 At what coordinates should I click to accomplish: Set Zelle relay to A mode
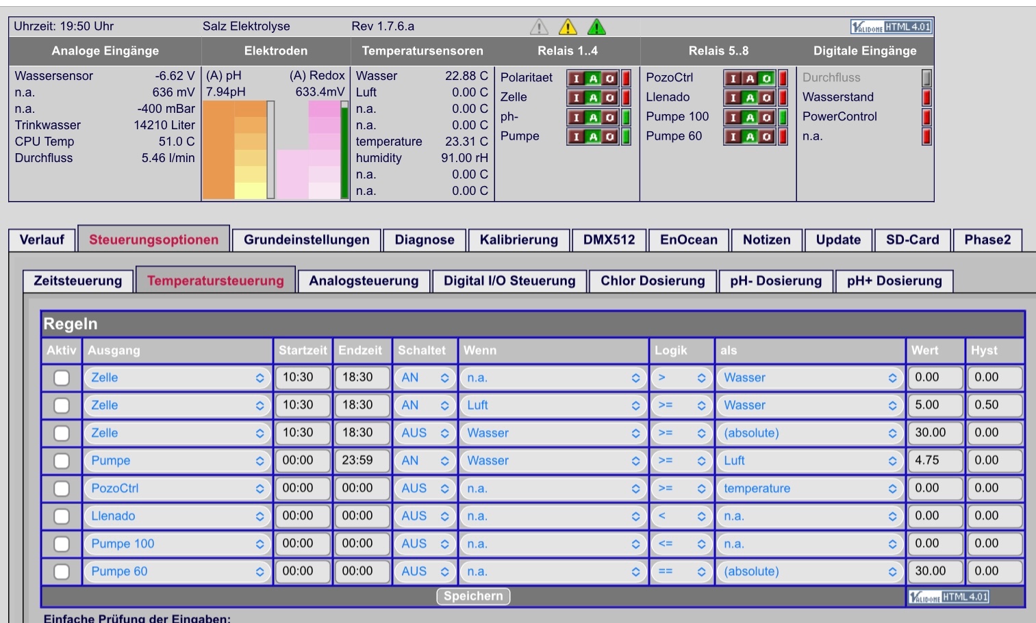[x=593, y=98]
